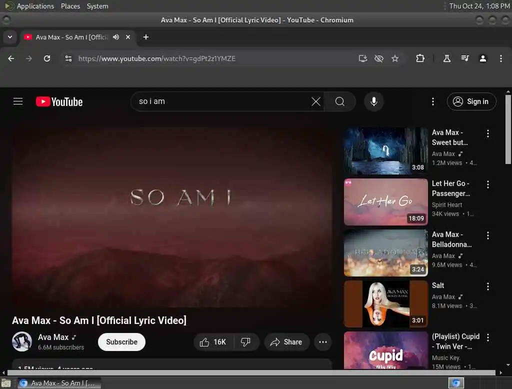Click the search magnifier button

click(x=340, y=101)
